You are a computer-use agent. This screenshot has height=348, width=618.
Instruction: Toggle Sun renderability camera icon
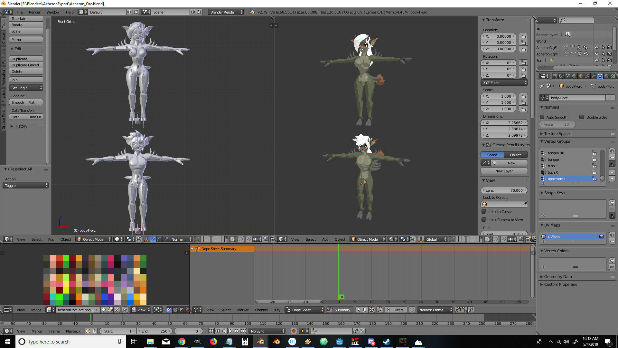[609, 60]
